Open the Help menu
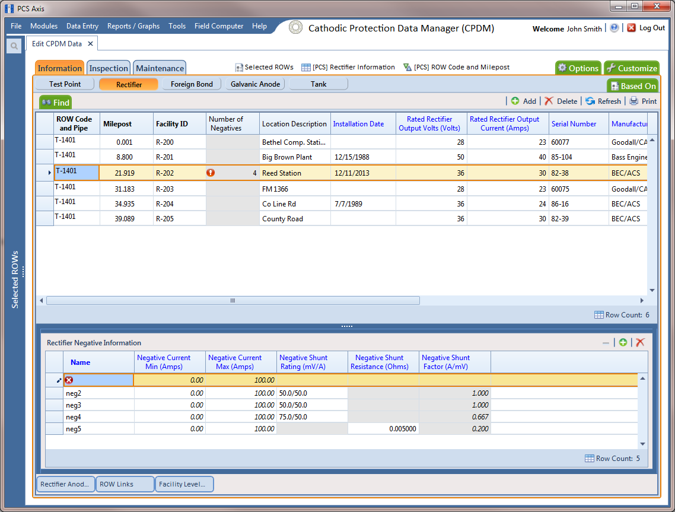675x512 pixels. [259, 26]
